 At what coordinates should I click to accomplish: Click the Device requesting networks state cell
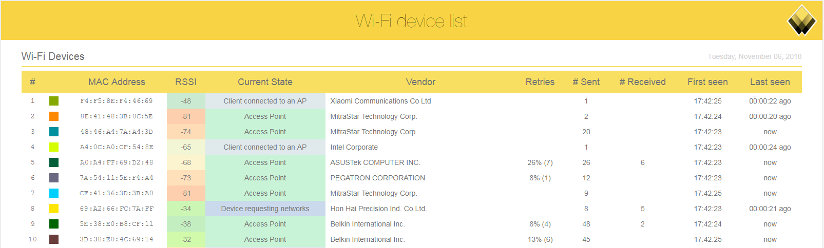pyautogui.click(x=265, y=209)
